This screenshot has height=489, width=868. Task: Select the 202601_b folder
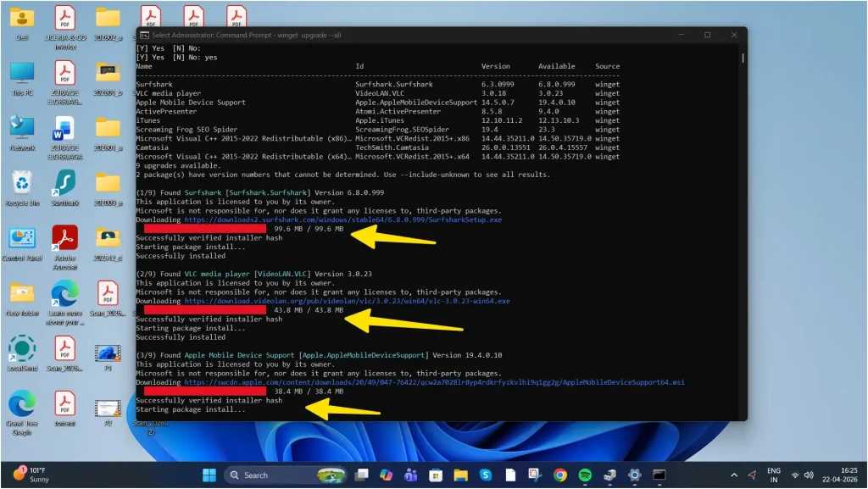(x=108, y=79)
